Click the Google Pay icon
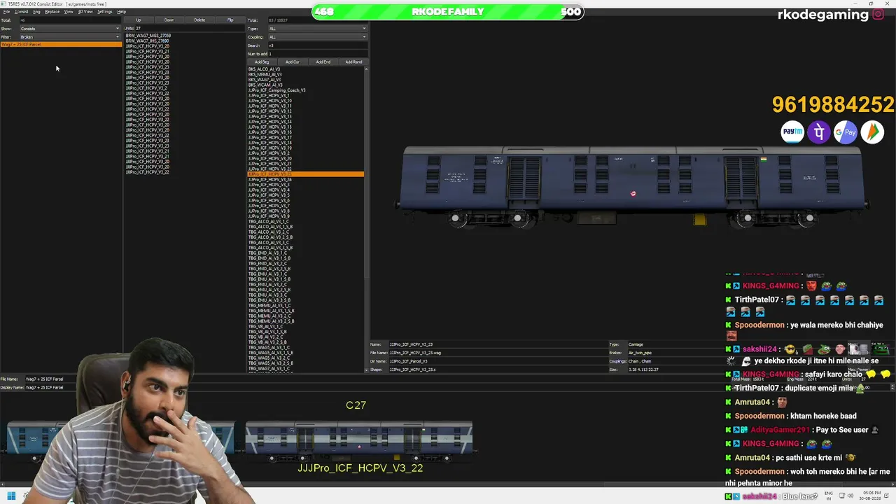The width and height of the screenshot is (896, 504). [x=846, y=132]
